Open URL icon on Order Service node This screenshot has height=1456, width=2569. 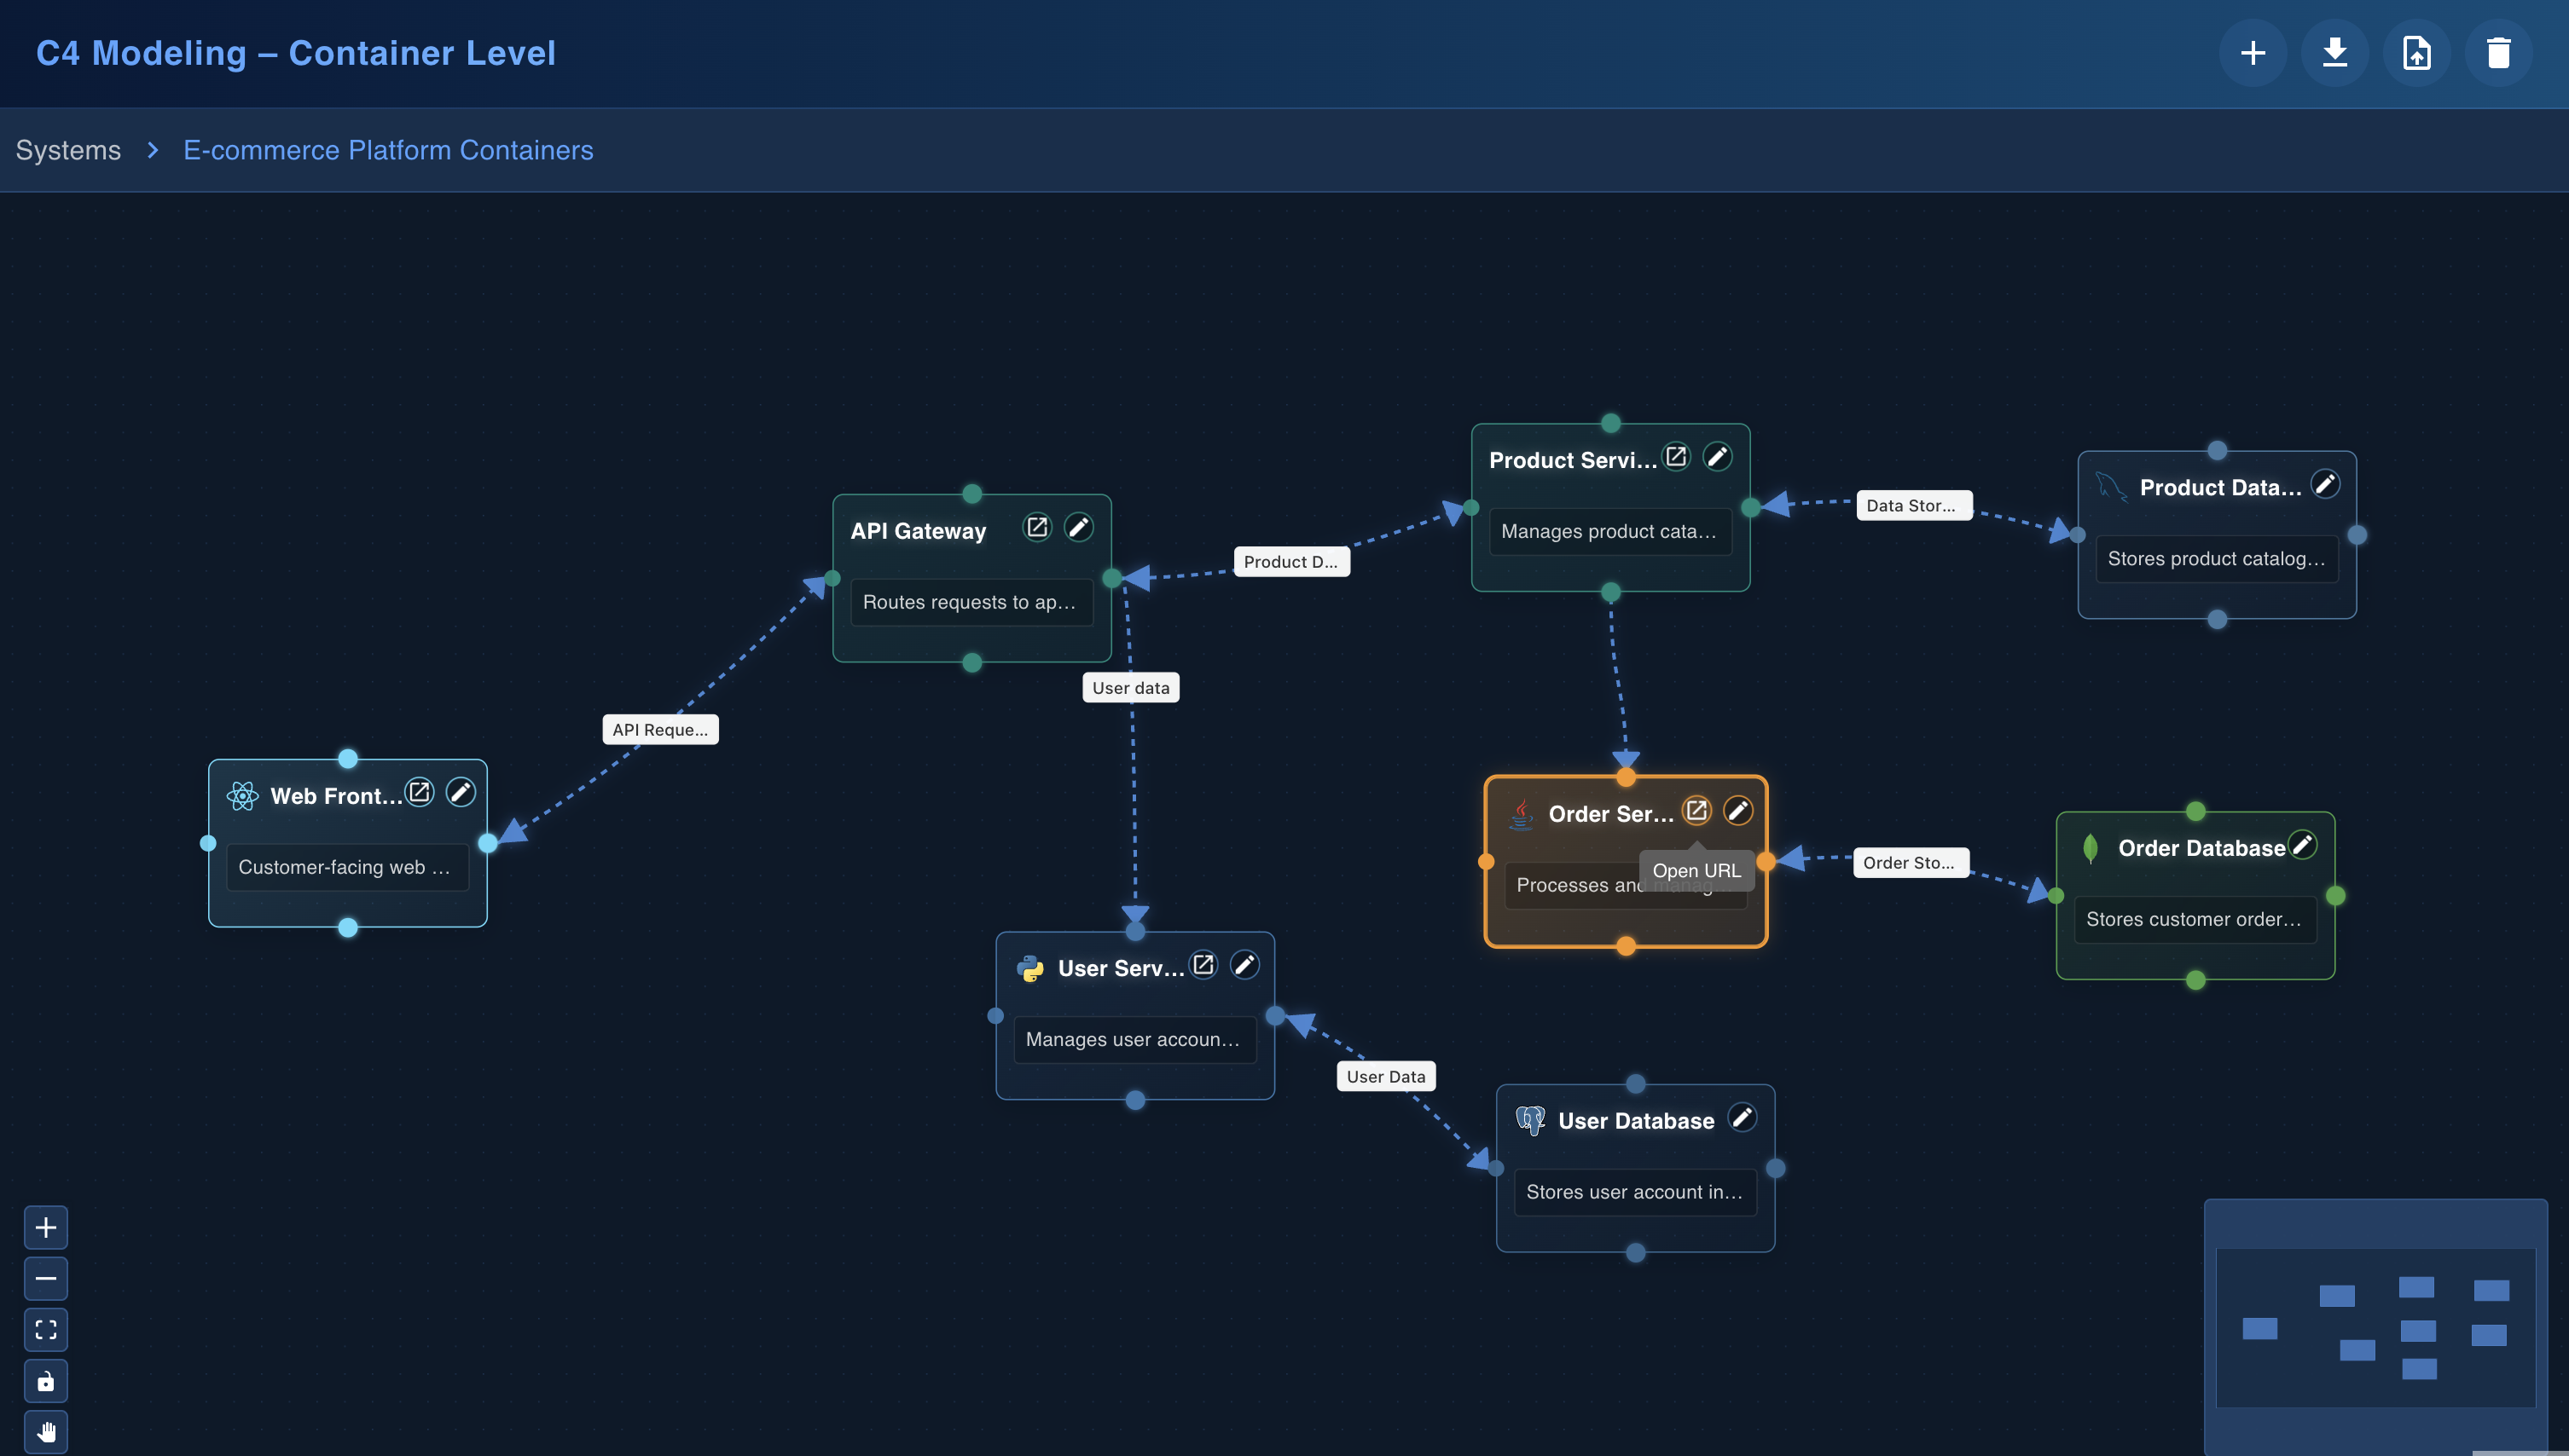(1696, 810)
